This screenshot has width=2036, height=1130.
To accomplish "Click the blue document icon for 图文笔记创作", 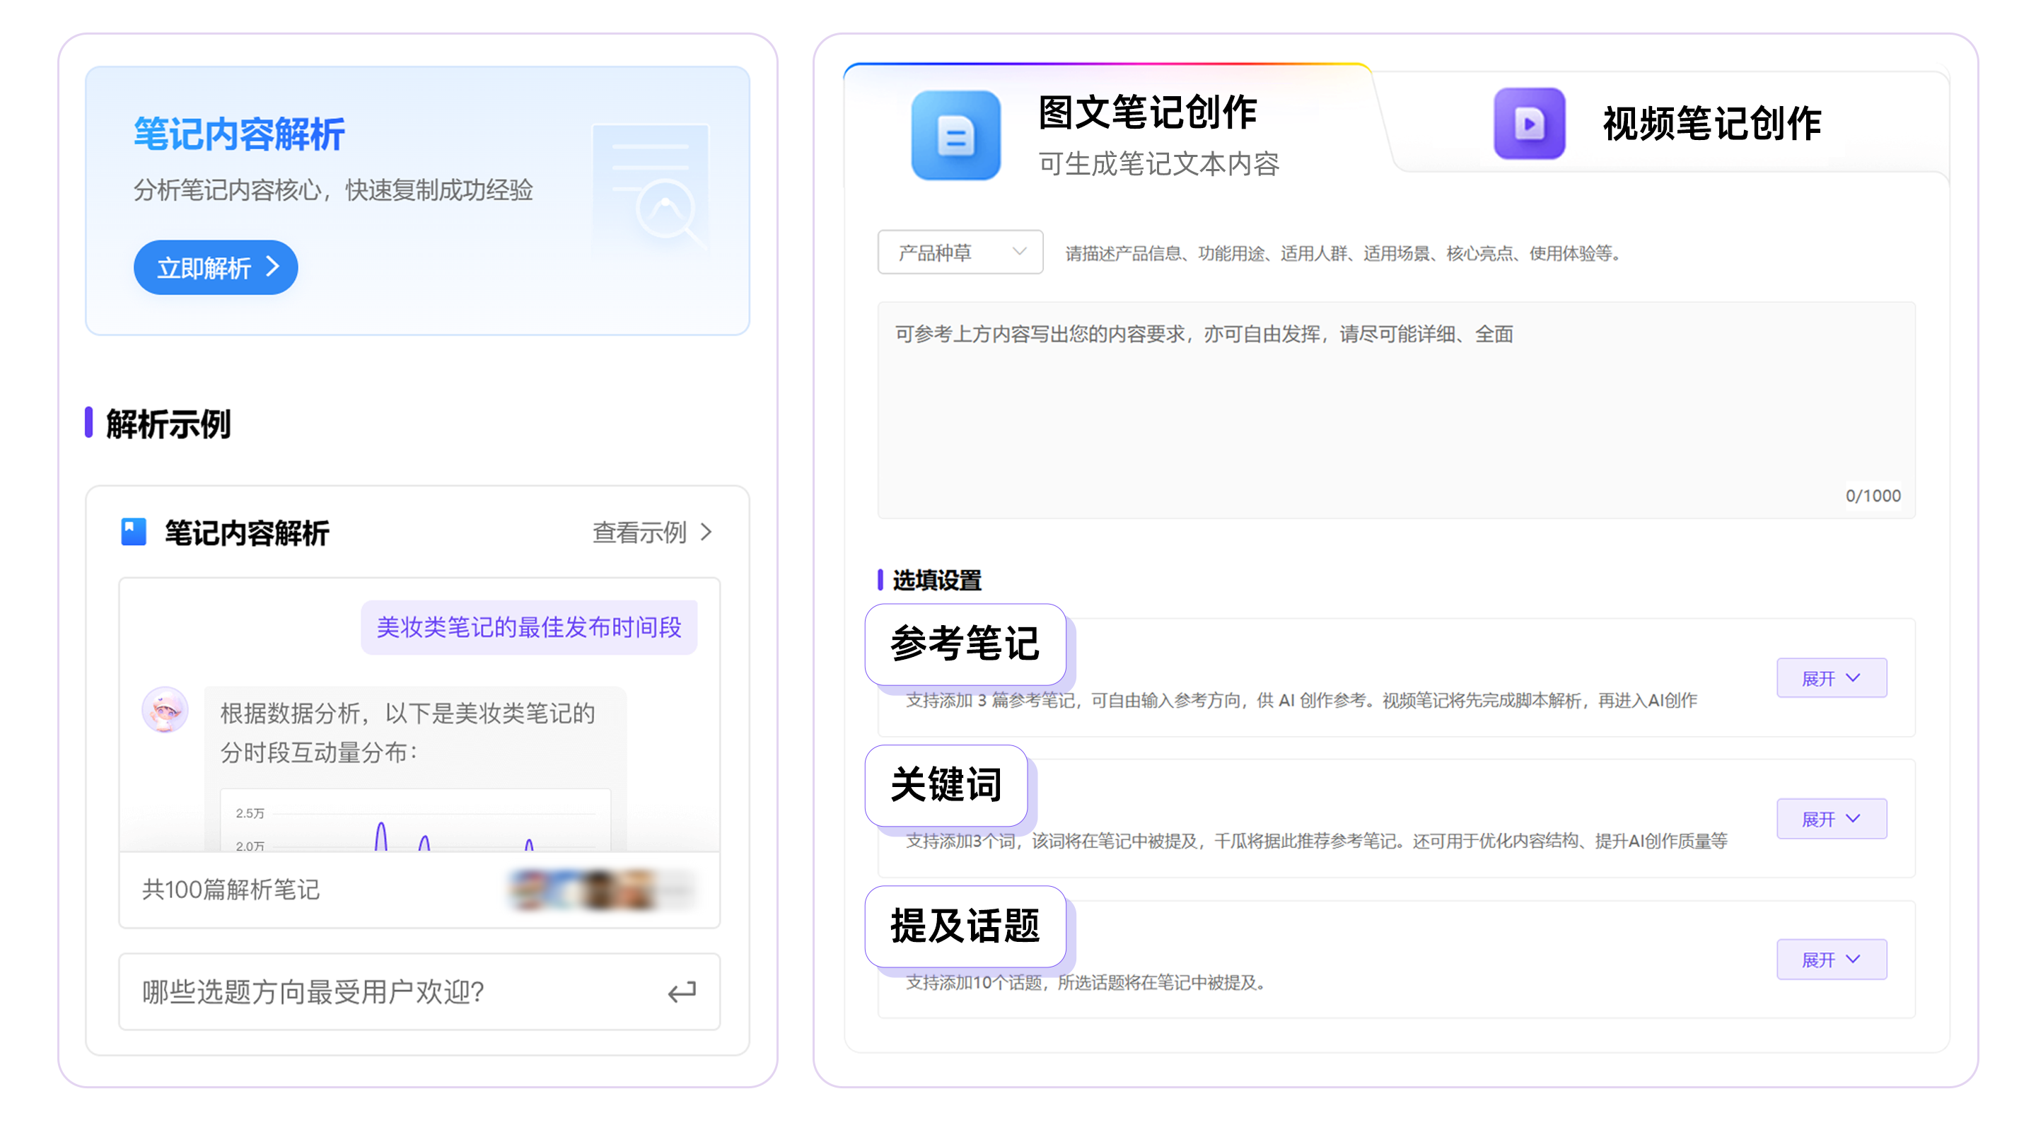I will (955, 136).
